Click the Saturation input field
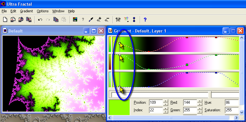Viewport: 246px width, 122px height. 232,110
